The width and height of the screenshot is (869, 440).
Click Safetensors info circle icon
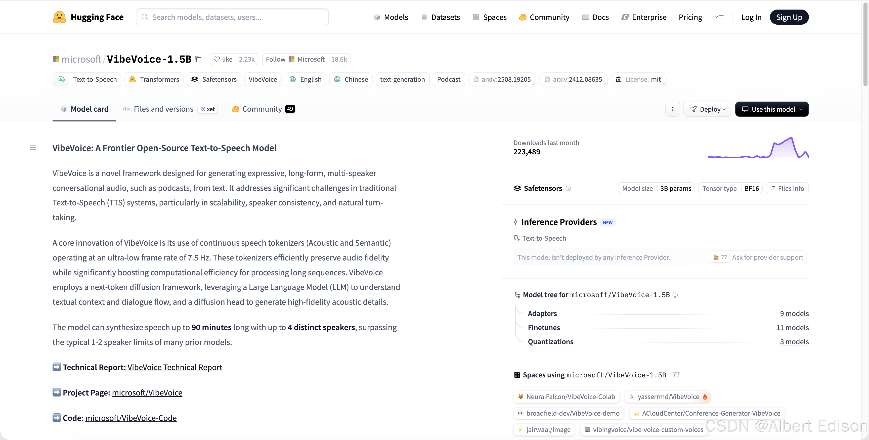568,188
